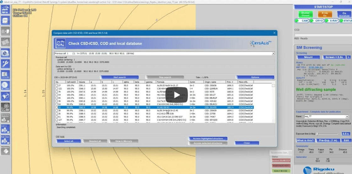Viewport: 352px width, 174px height.
Task: Adjust the Exposure time slider
Action: tap(317, 134)
